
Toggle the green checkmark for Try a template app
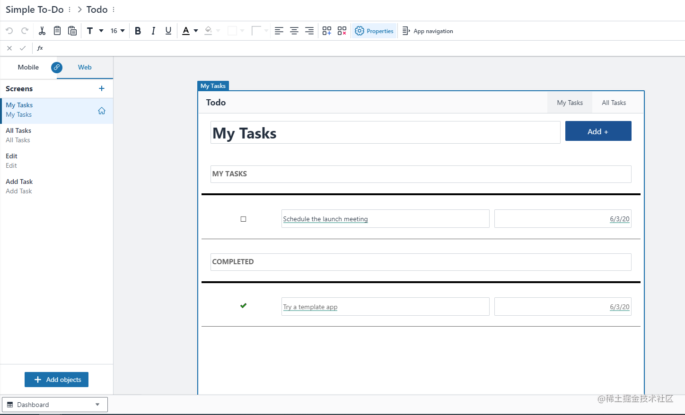coord(243,306)
